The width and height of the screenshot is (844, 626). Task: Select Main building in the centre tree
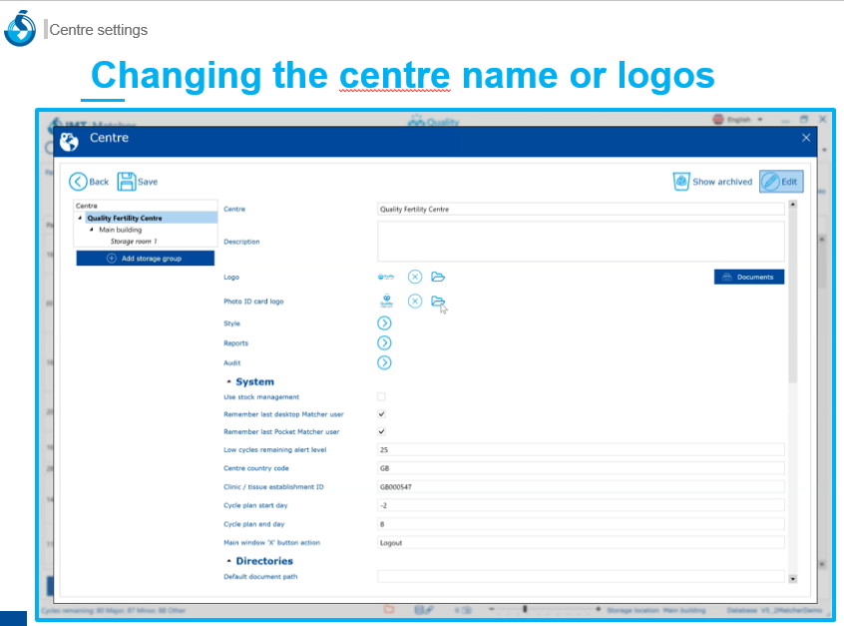click(x=120, y=230)
